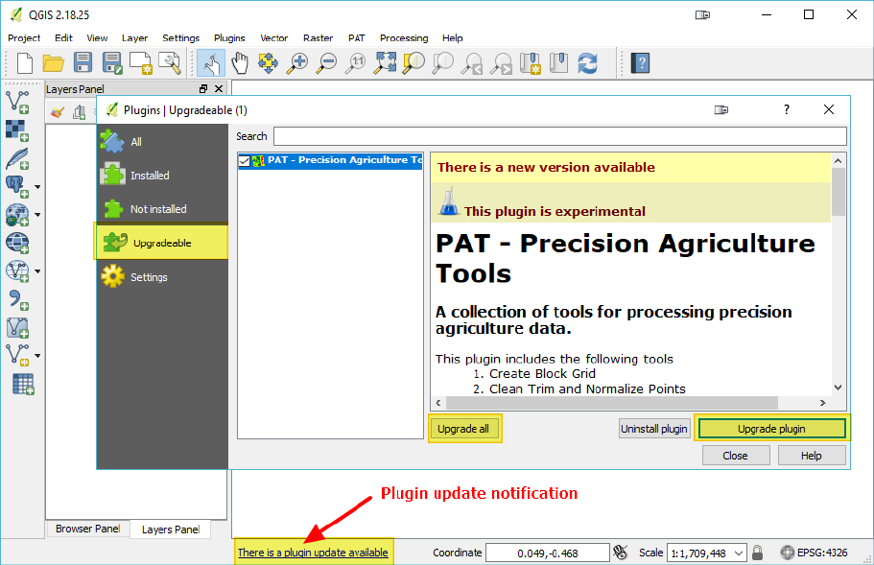
Task: Click the Add Vector Layer icon
Action: [x=17, y=102]
